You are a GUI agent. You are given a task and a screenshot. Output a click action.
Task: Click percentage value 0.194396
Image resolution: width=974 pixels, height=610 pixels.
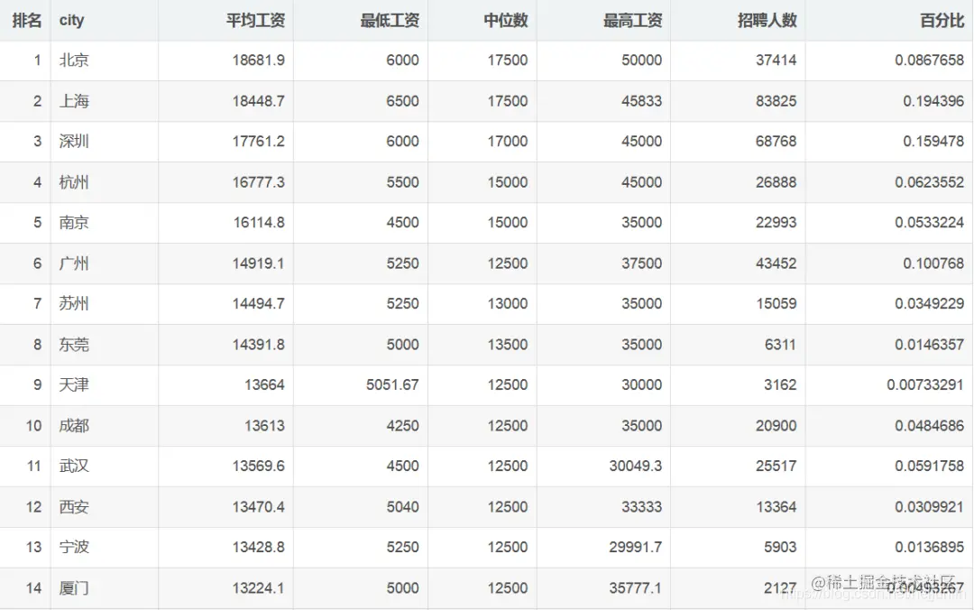[933, 101]
